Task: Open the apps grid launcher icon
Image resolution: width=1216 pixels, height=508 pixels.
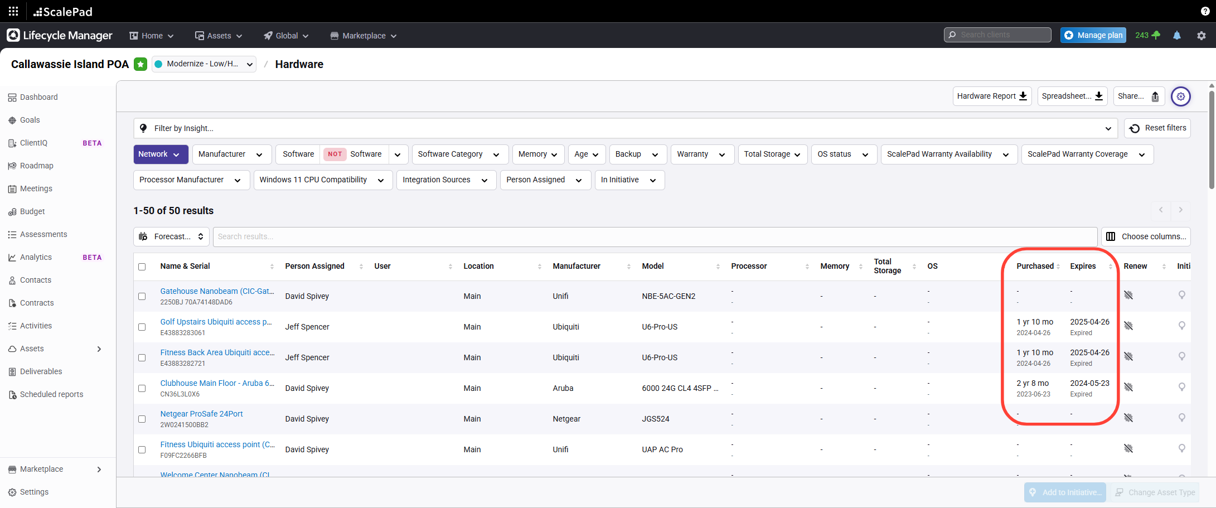Action: pos(13,11)
